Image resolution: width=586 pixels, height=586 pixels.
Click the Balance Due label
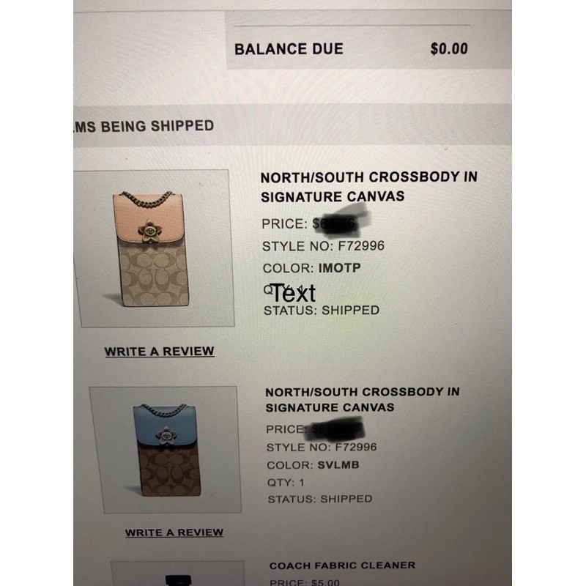coord(289,49)
